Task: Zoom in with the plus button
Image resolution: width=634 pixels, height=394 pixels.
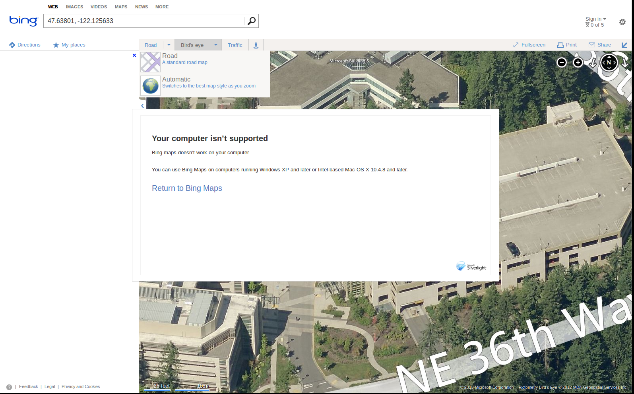Action: 578,62
